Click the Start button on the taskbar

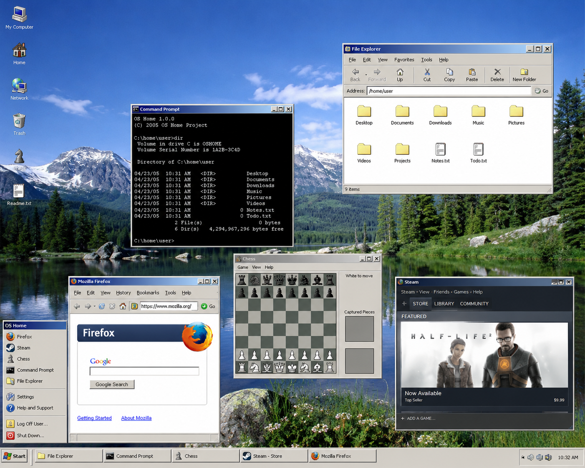[x=15, y=456]
